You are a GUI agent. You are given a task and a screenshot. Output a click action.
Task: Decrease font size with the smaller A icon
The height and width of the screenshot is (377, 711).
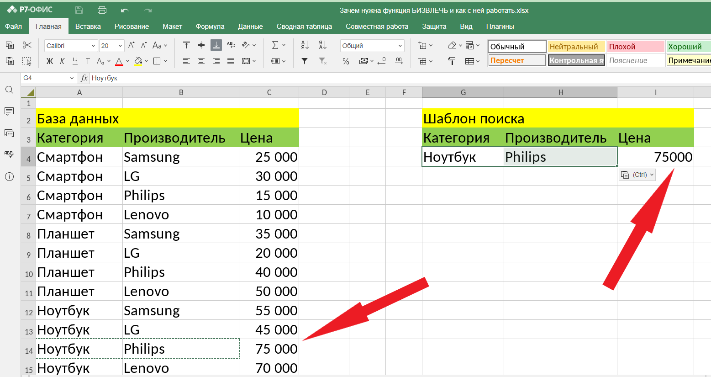pos(144,45)
